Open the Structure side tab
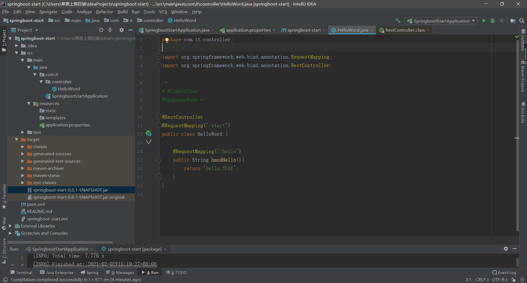The width and height of the screenshot is (527, 283). pyautogui.click(x=4, y=251)
